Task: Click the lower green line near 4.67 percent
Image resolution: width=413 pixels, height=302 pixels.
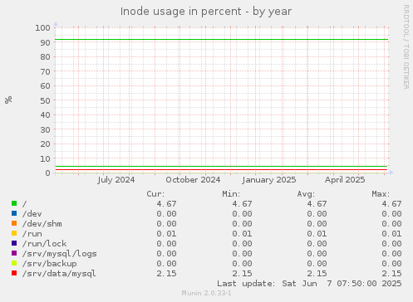Action: pyautogui.click(x=222, y=166)
